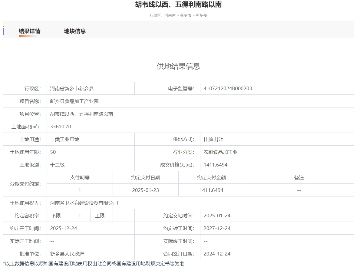
Task: Click 河南省 in the breadcrumb
Action: coord(170,15)
